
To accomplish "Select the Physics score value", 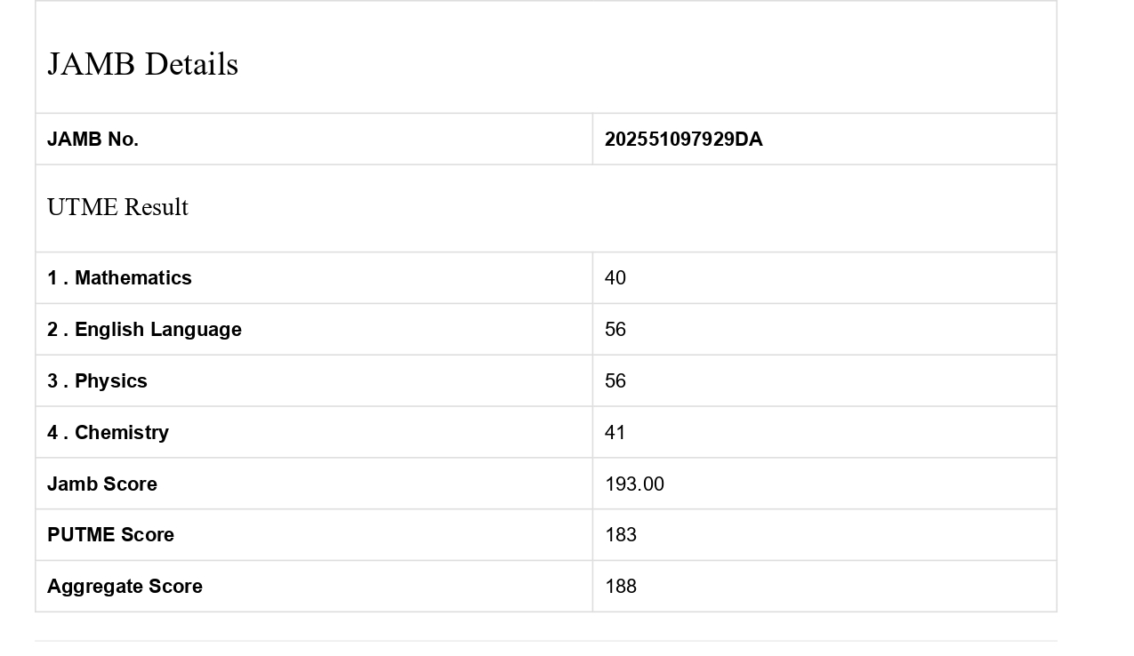I will click(615, 381).
